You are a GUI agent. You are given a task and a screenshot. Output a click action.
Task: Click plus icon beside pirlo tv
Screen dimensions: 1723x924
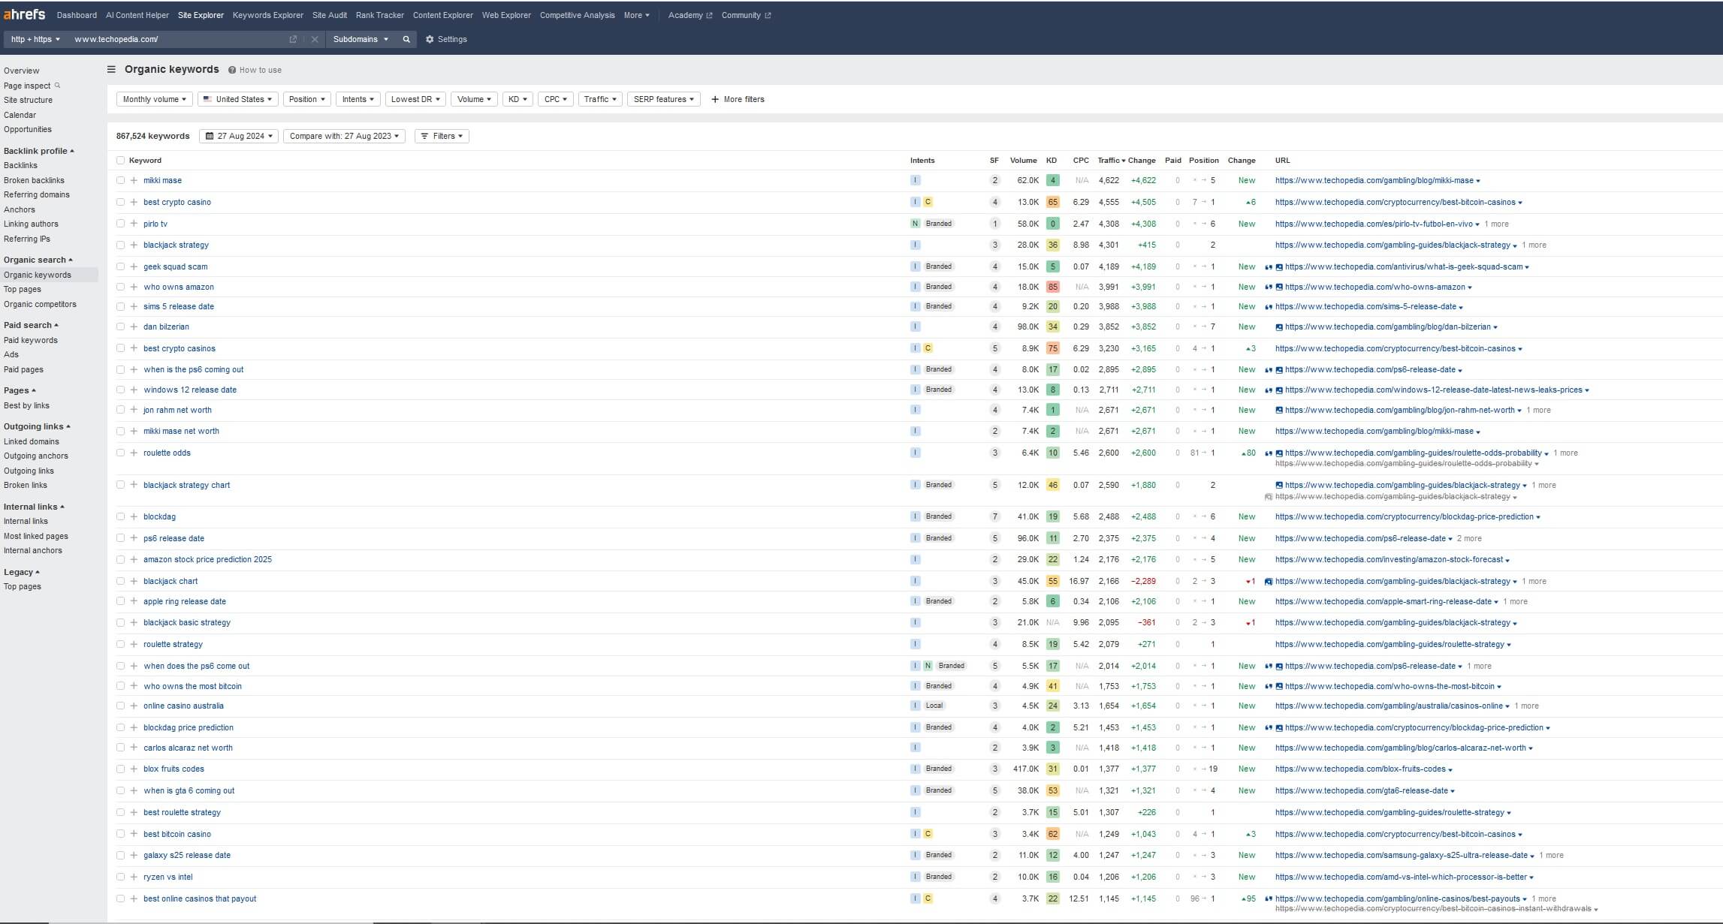tap(134, 224)
